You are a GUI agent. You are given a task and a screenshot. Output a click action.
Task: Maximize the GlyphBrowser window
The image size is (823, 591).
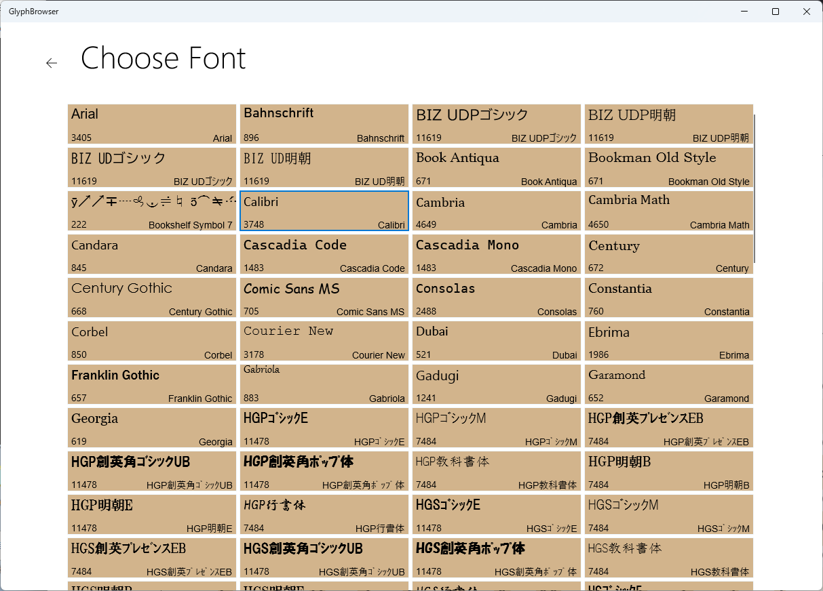[x=776, y=12]
